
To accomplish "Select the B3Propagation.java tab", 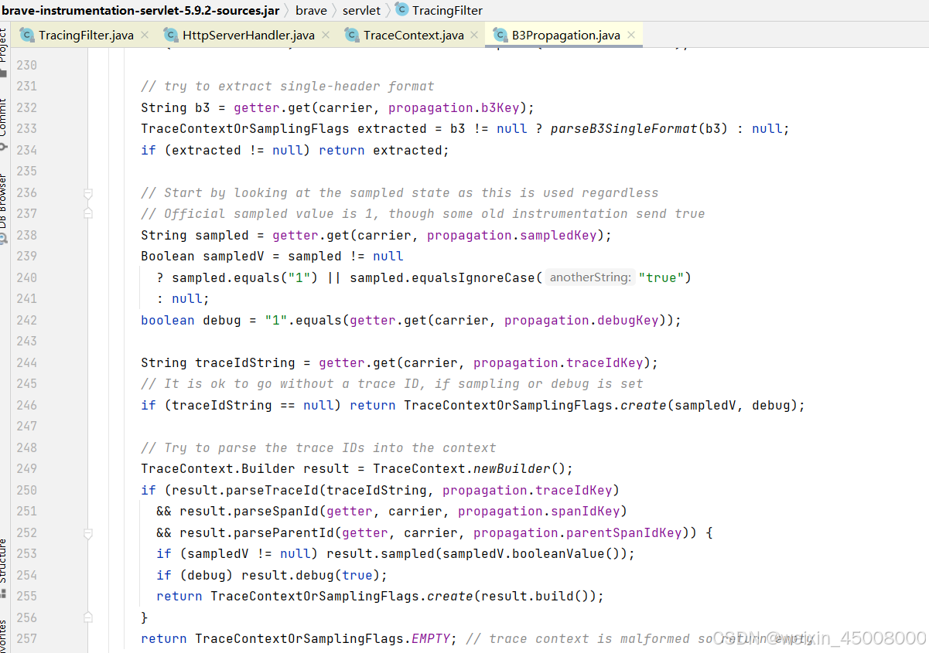I will pyautogui.click(x=565, y=35).
